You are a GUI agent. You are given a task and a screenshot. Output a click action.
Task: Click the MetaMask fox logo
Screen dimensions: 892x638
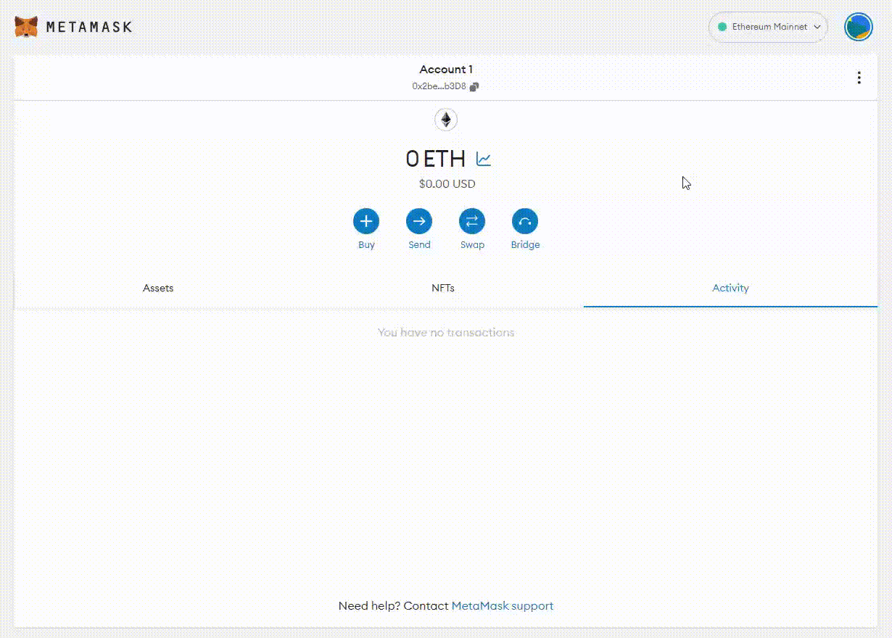26,27
